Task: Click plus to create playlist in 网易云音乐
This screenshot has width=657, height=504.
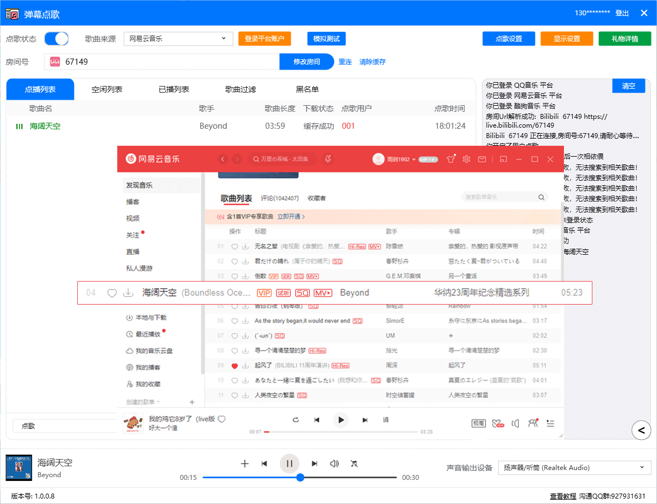Action: (192, 402)
